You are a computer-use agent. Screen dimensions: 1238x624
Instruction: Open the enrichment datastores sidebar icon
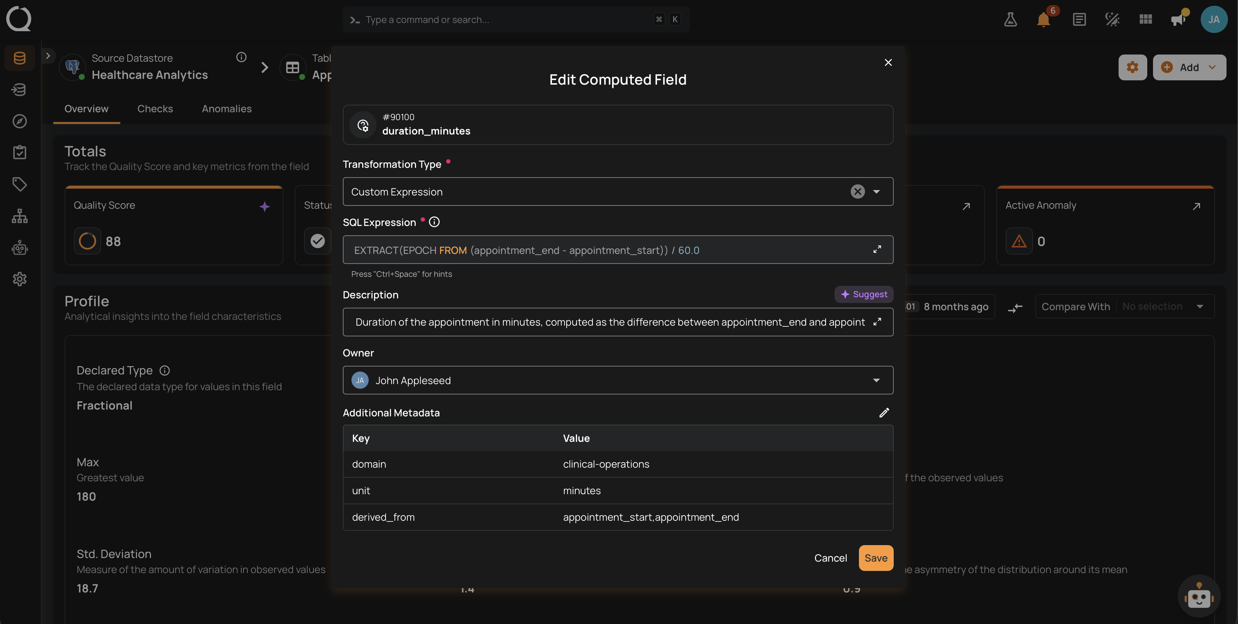(20, 89)
